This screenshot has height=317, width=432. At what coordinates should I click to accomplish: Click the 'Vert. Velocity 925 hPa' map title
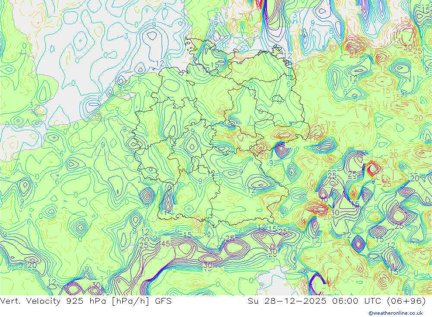coord(53,301)
